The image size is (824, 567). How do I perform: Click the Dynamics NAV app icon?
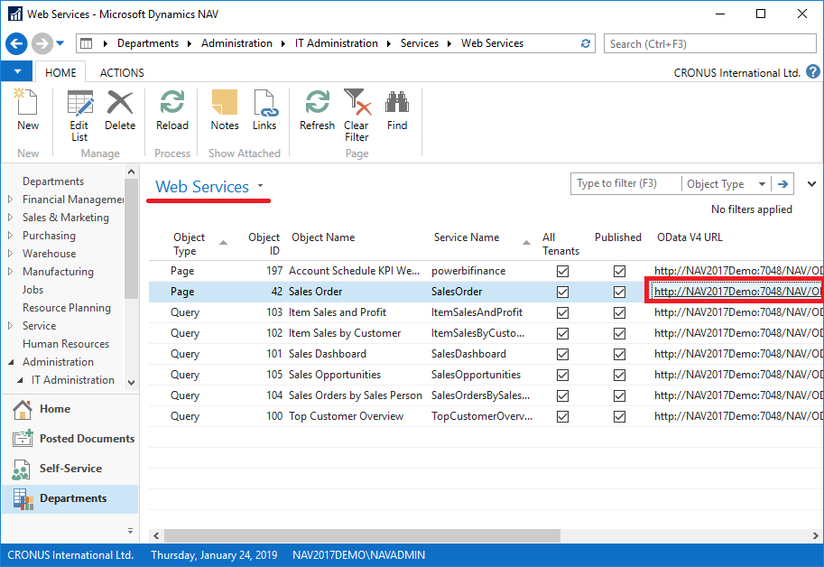15,14
